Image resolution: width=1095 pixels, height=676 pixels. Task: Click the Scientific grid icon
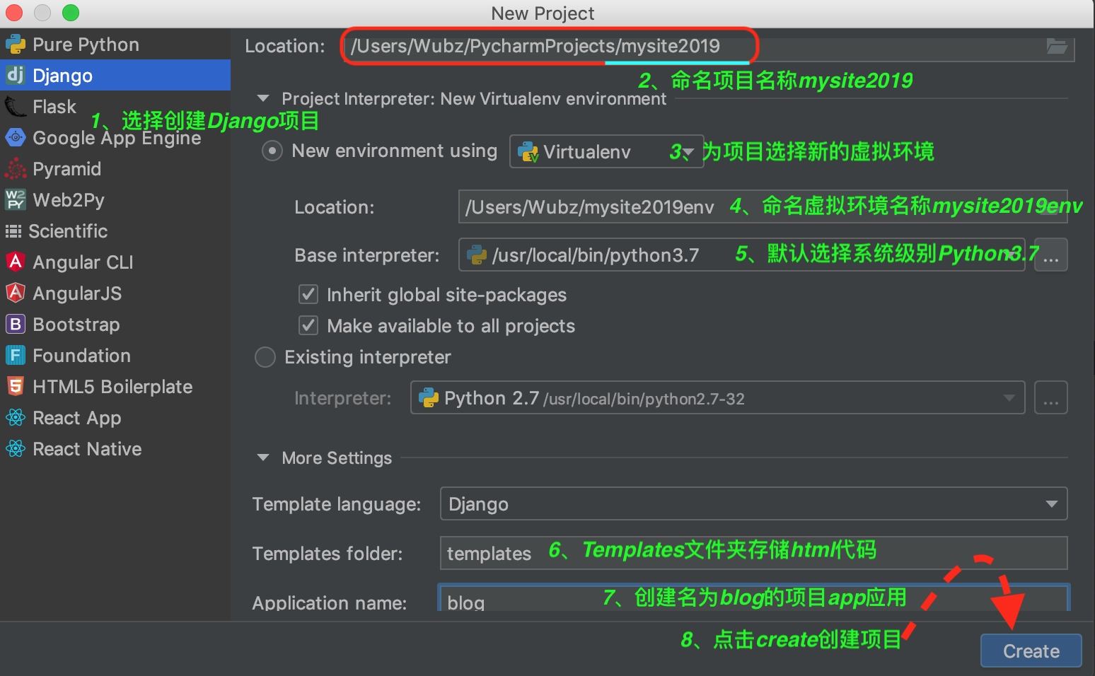pos(13,231)
